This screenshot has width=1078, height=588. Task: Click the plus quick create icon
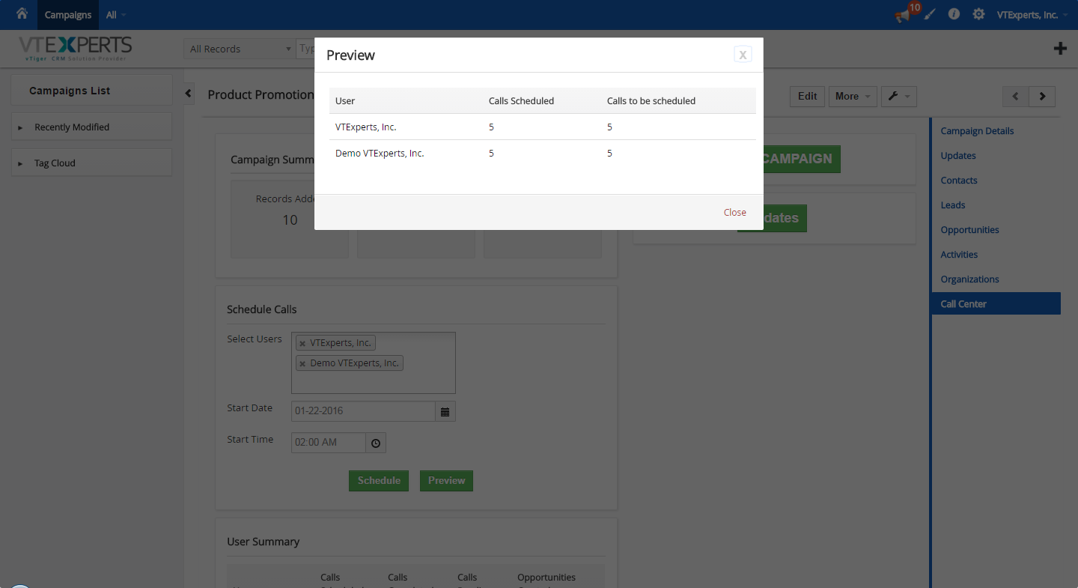1060,49
